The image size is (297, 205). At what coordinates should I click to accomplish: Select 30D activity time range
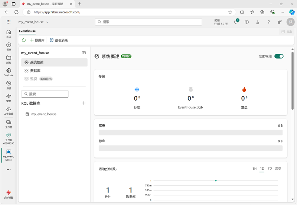[278, 169]
